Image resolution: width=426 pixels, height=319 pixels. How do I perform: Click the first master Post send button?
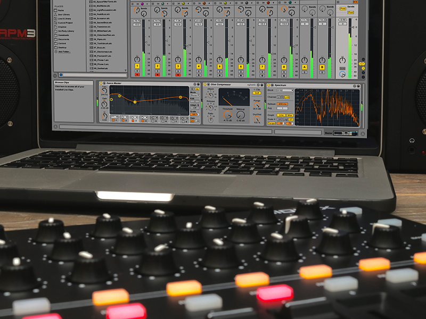pos(342,9)
